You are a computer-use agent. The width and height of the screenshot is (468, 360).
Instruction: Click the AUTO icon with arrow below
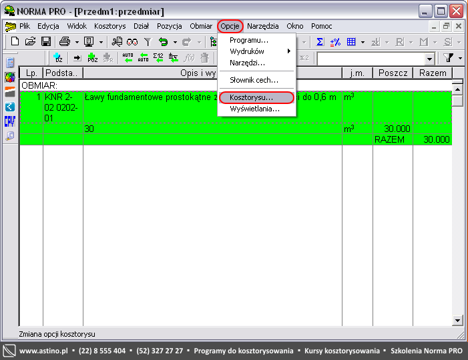pos(128,57)
